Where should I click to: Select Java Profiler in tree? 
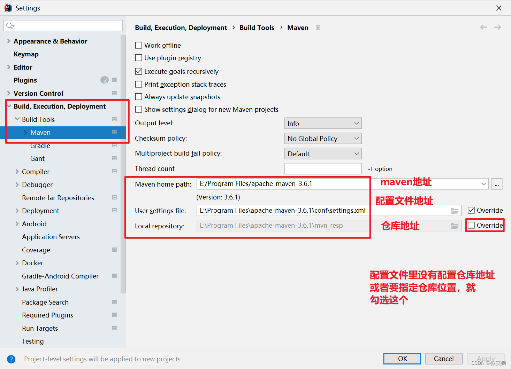[40, 289]
